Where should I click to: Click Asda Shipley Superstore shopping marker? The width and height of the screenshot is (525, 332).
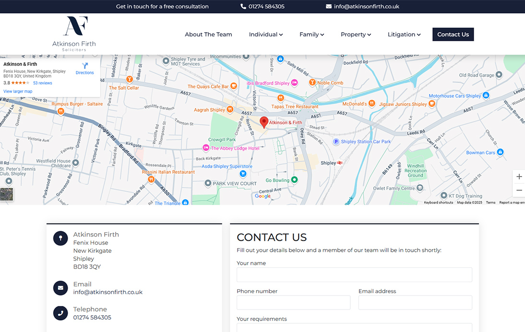coord(243,173)
